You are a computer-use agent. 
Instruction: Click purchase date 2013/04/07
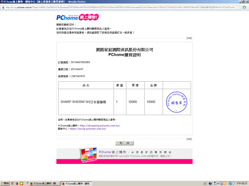[77, 69]
